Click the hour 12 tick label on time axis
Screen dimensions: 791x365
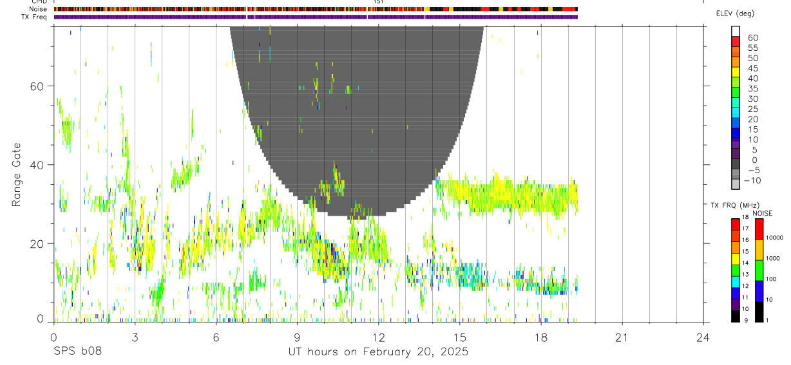[x=378, y=337]
